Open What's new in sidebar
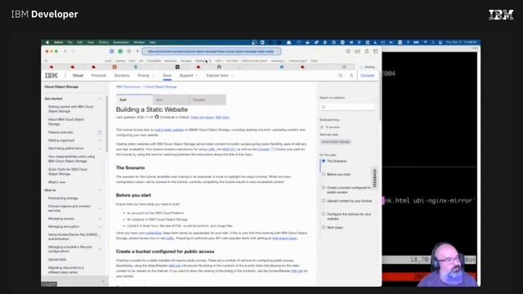 tap(57, 182)
